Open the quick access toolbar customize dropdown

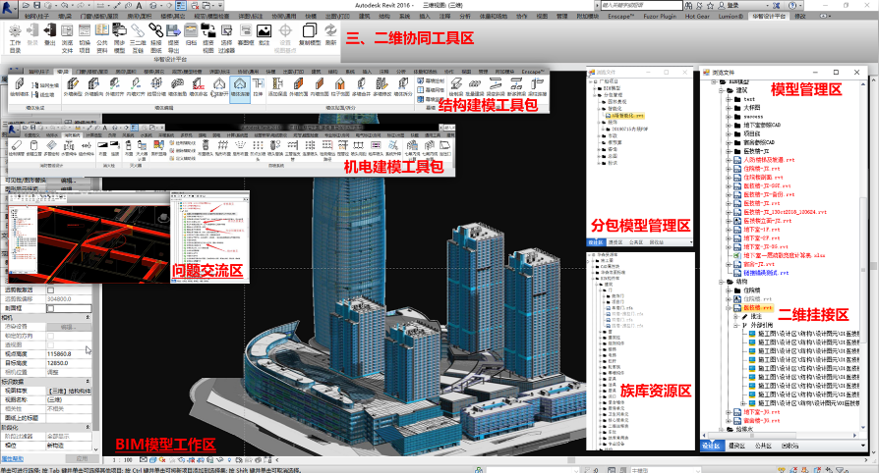(x=220, y=6)
